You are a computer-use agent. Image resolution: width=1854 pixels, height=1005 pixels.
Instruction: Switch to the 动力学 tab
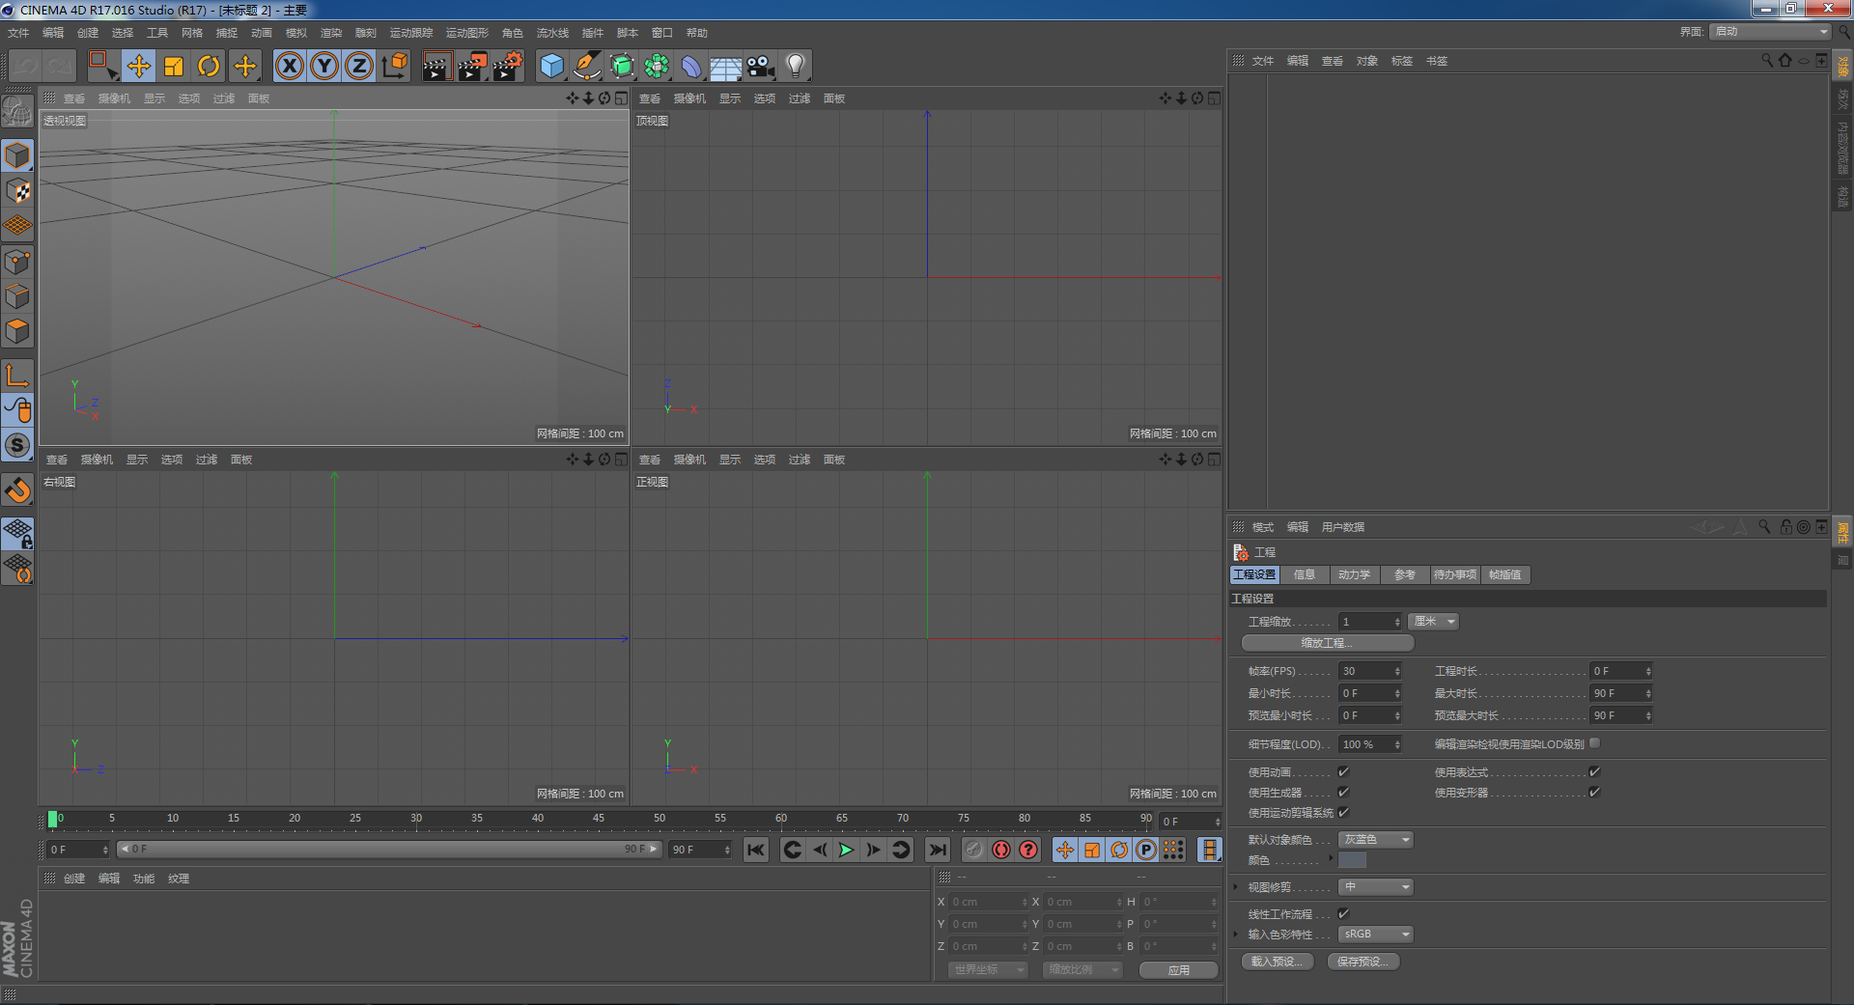pos(1354,575)
